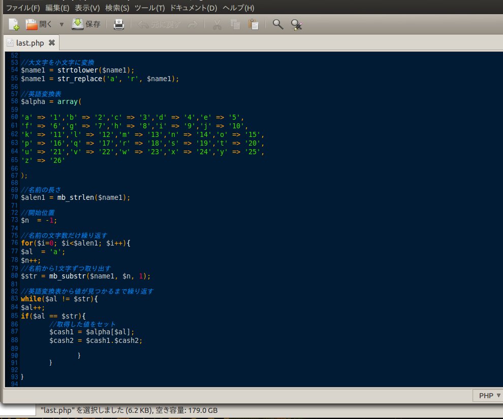This screenshot has height=419, width=503.
Task: Open the 表示(V) menu
Action: click(87, 8)
